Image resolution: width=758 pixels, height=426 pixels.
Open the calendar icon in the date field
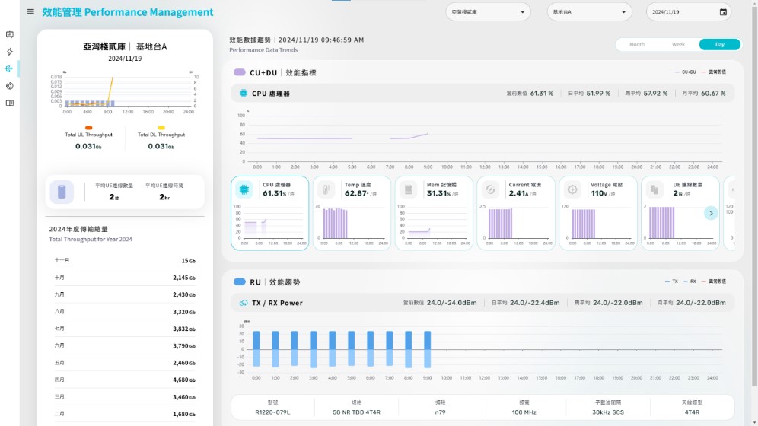(722, 12)
